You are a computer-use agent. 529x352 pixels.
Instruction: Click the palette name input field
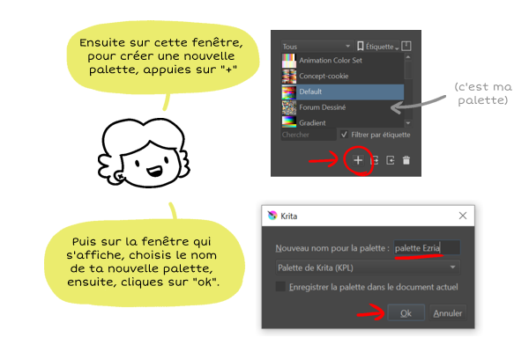click(427, 248)
